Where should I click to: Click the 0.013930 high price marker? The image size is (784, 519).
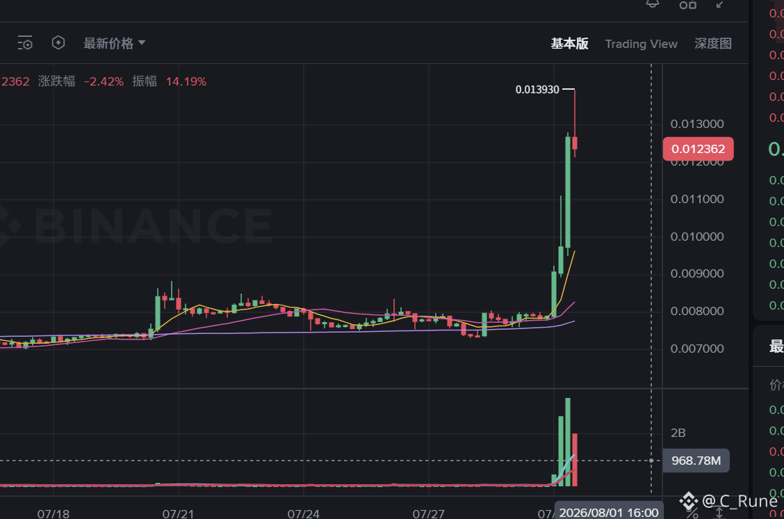537,90
